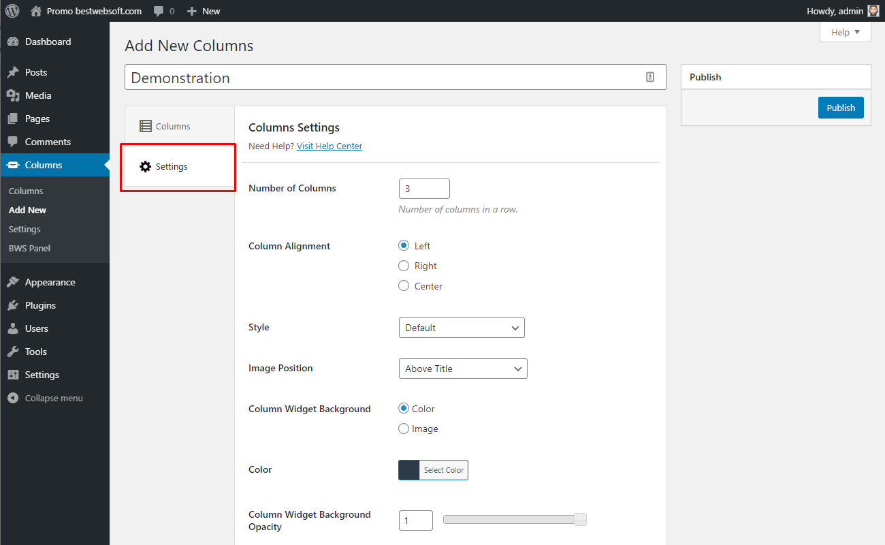Open the Style dropdown set to Default
The width and height of the screenshot is (885, 545).
(x=462, y=328)
